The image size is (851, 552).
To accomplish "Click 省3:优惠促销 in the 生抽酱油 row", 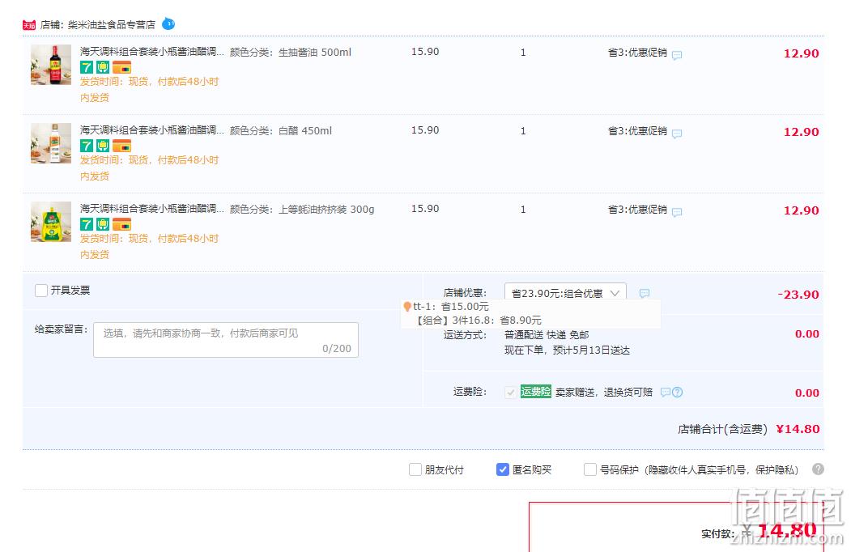I will [637, 53].
